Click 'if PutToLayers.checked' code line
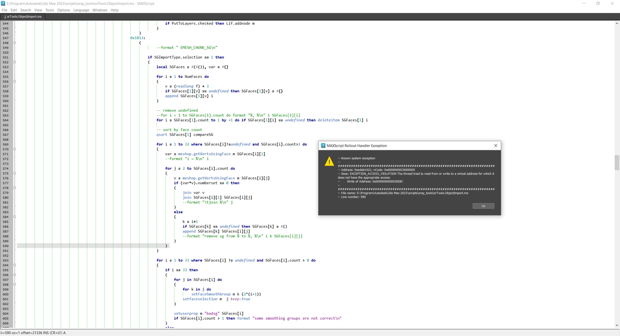This screenshot has height=336, width=620. pos(210,23)
